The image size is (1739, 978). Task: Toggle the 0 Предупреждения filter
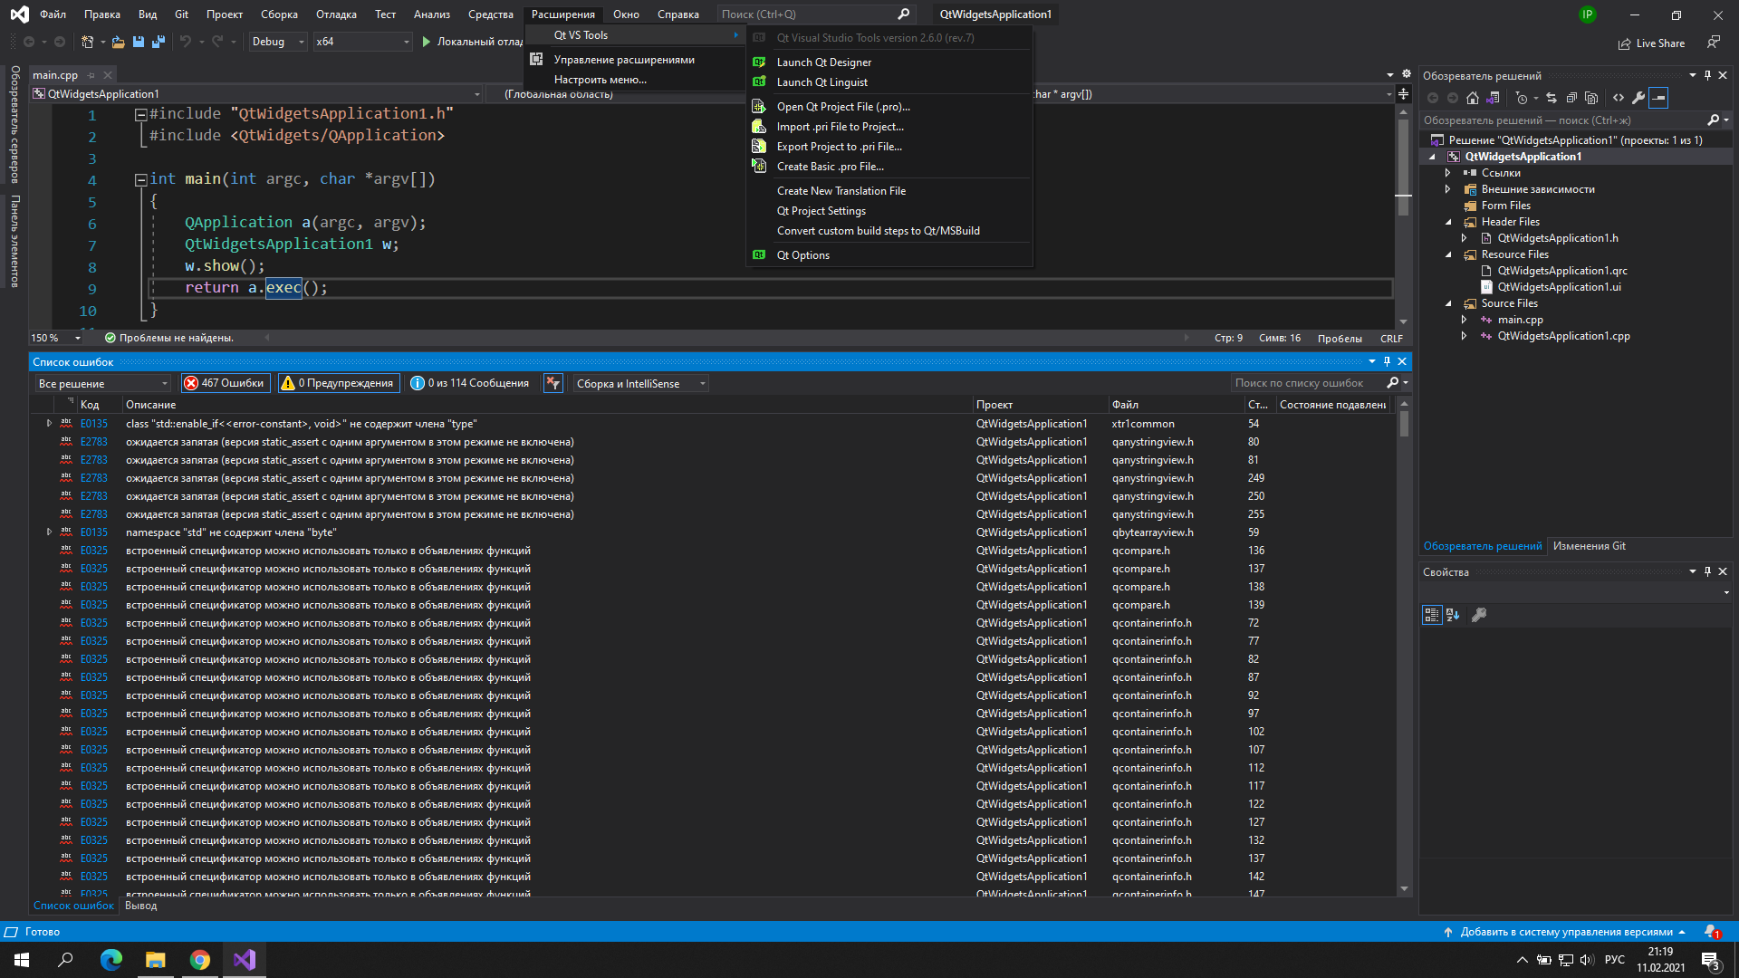click(x=338, y=383)
